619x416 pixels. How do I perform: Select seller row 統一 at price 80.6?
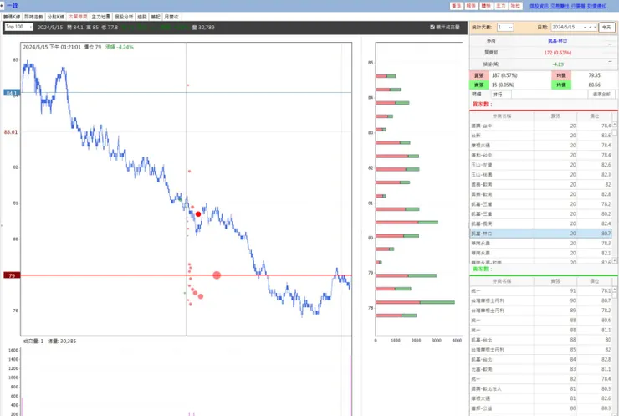[x=541, y=321]
